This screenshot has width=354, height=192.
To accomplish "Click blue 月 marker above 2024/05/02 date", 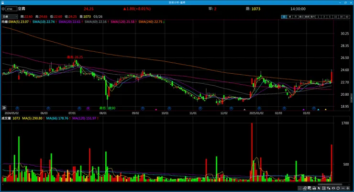I will tap(17, 108).
